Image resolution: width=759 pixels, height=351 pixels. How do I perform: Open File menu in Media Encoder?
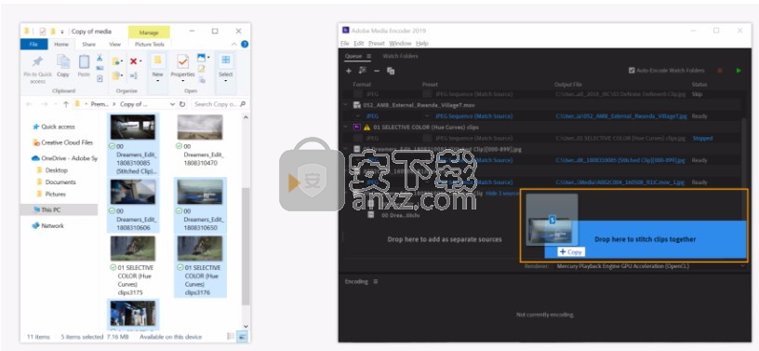click(345, 44)
